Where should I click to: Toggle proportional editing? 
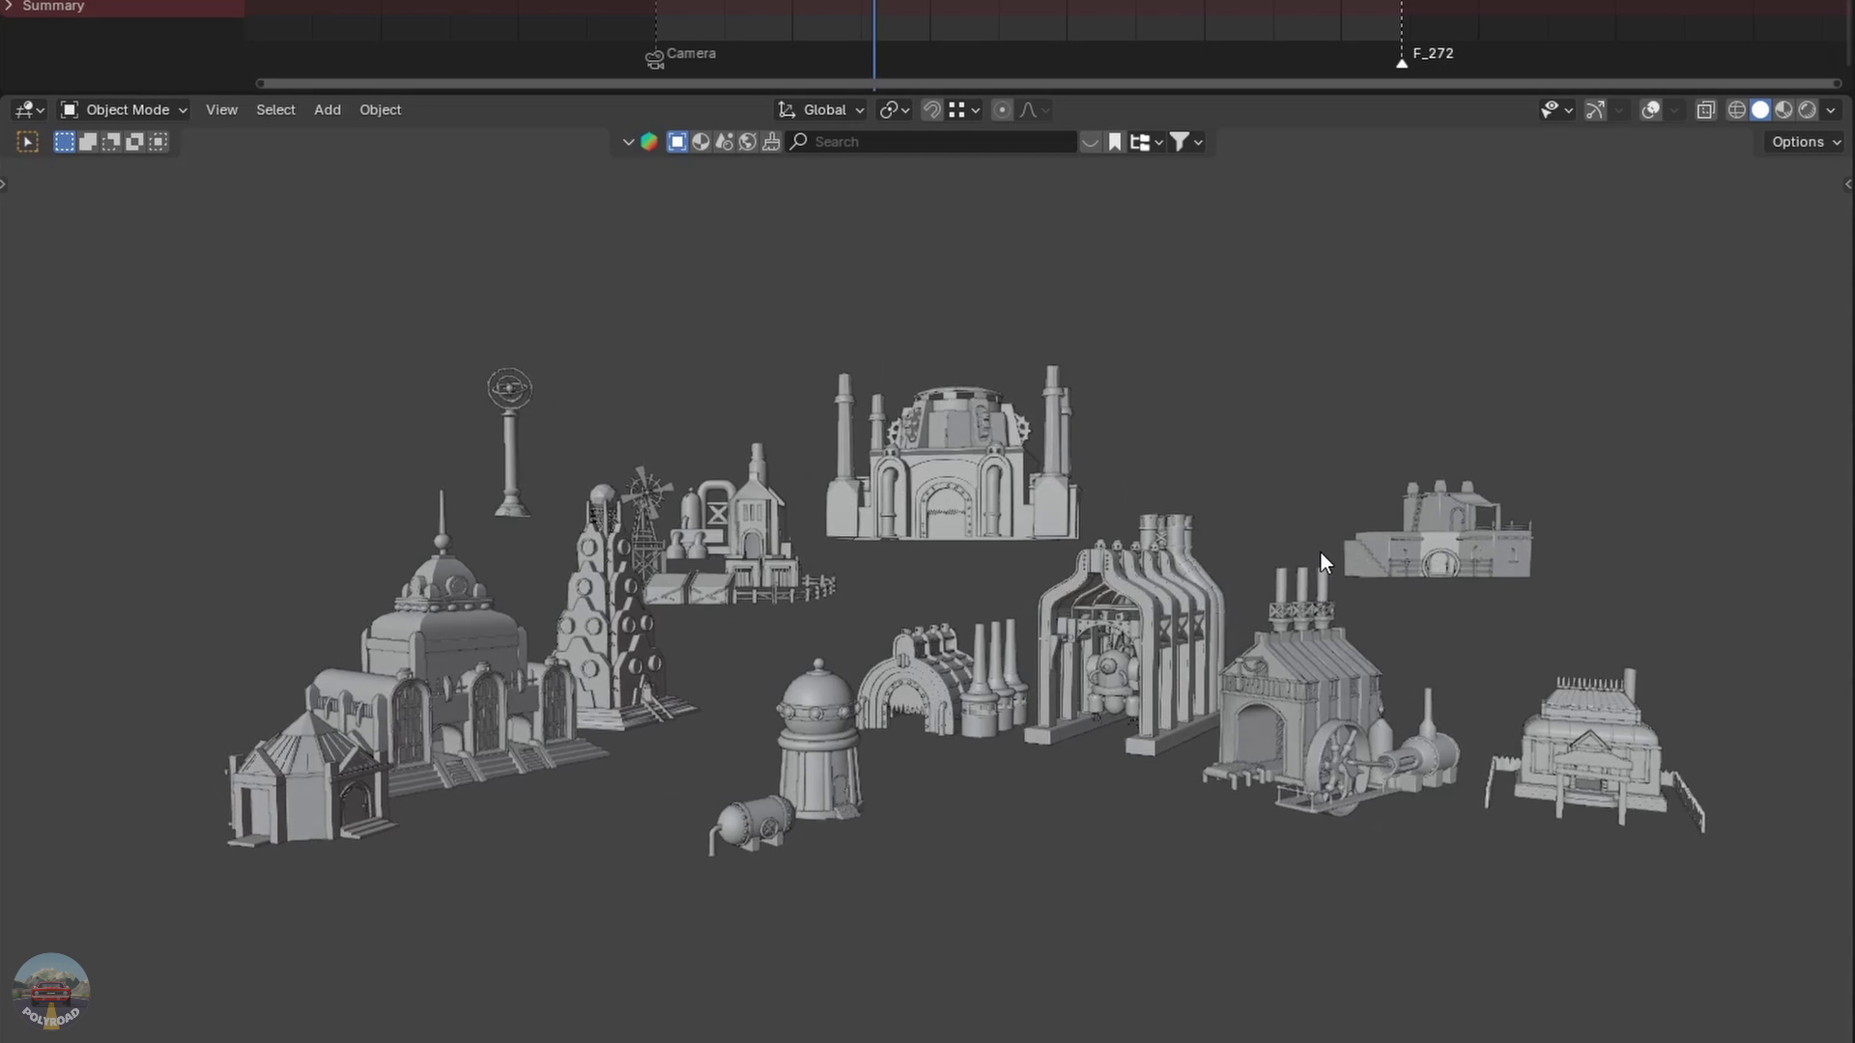1002,110
